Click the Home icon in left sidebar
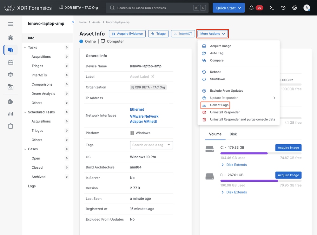This screenshot has width=317, height=235. (10, 37)
